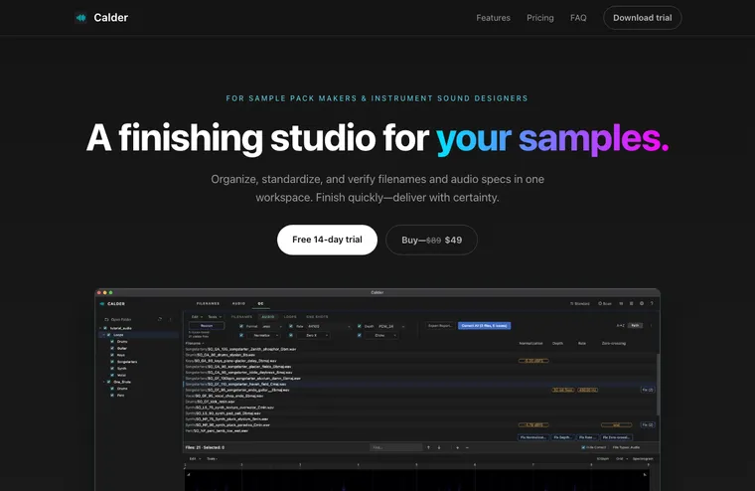This screenshot has height=491, width=755.
Task: Open the sidebar three-dot menu icon
Action: tap(170, 319)
